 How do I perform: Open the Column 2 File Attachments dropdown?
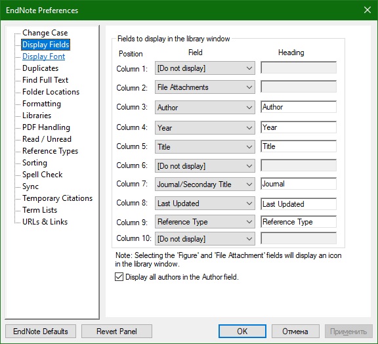(205, 87)
